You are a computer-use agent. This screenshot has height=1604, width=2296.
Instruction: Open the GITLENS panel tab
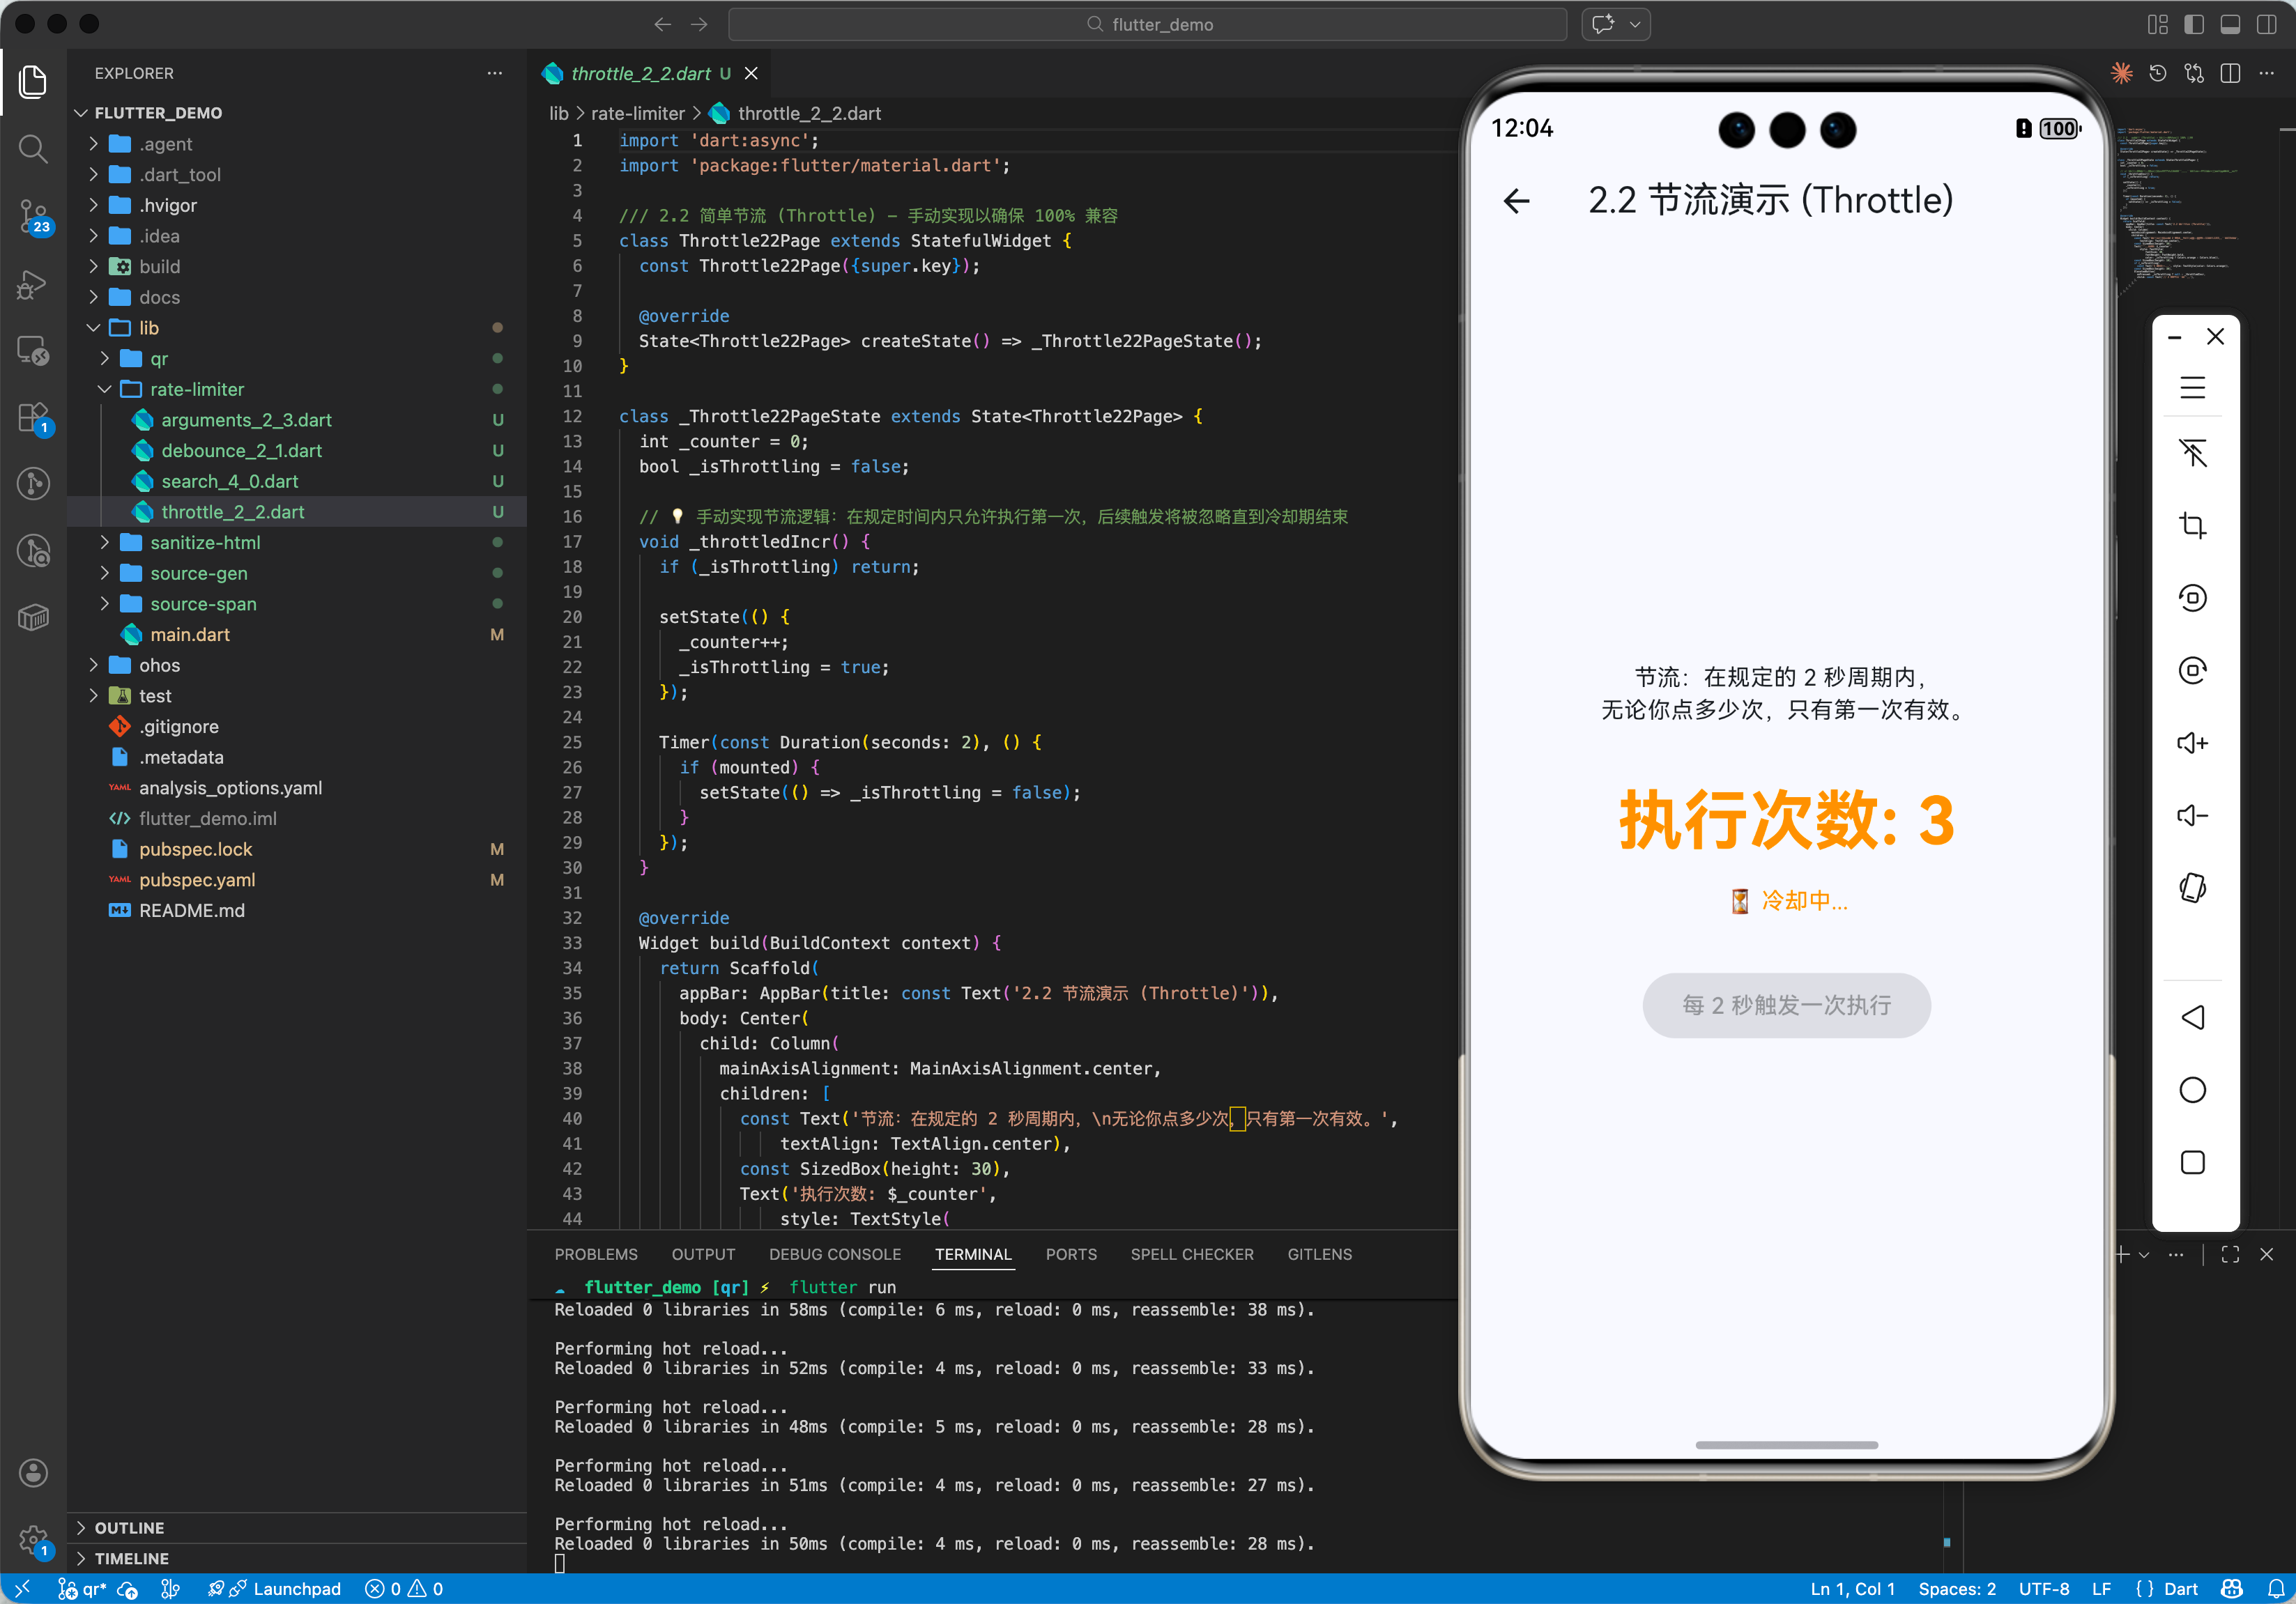(x=1319, y=1254)
